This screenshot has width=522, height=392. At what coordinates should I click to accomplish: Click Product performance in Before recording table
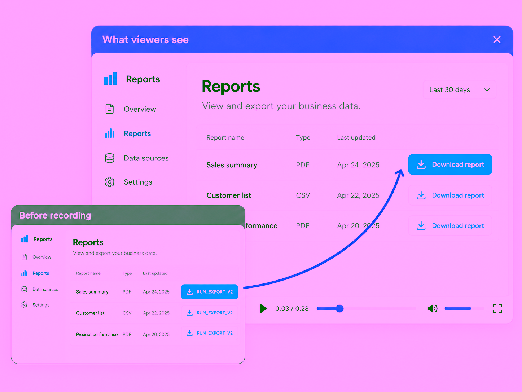pos(97,334)
